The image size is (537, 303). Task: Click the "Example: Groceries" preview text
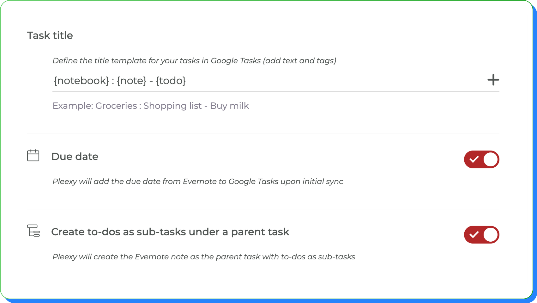click(151, 106)
